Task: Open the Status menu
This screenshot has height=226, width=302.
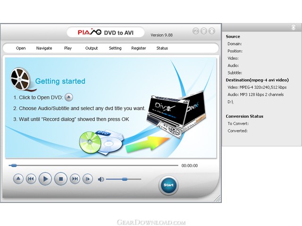Action: click(x=162, y=48)
